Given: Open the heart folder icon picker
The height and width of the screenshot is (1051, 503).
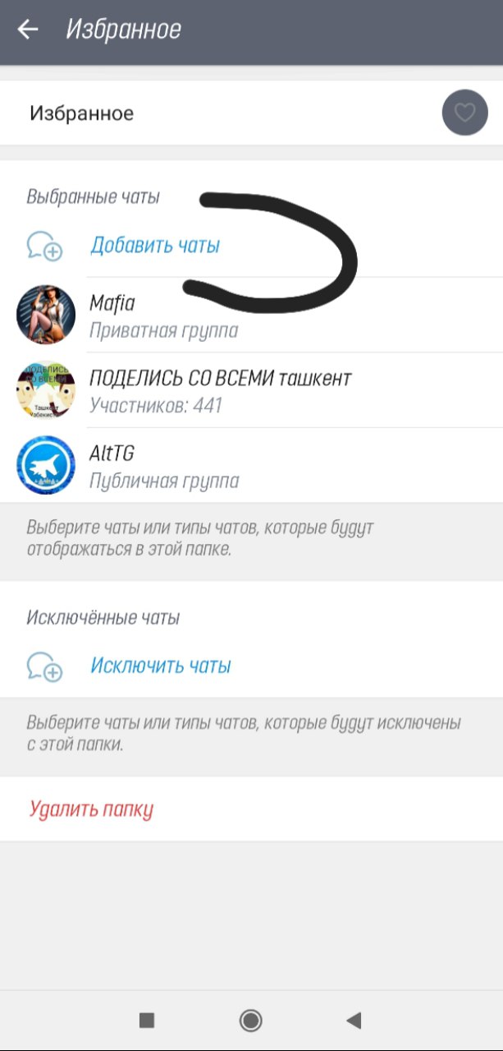Looking at the screenshot, I should click(464, 113).
